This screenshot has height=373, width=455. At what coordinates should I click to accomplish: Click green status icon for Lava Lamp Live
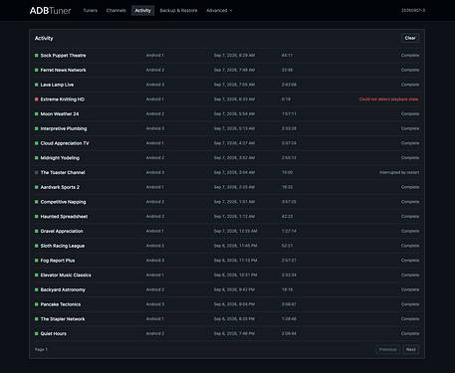[x=37, y=85]
